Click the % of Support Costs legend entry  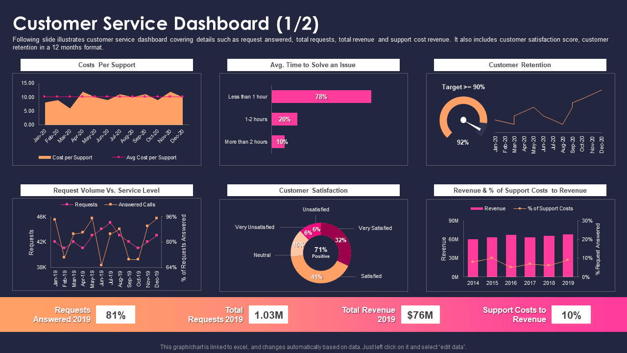tap(543, 208)
